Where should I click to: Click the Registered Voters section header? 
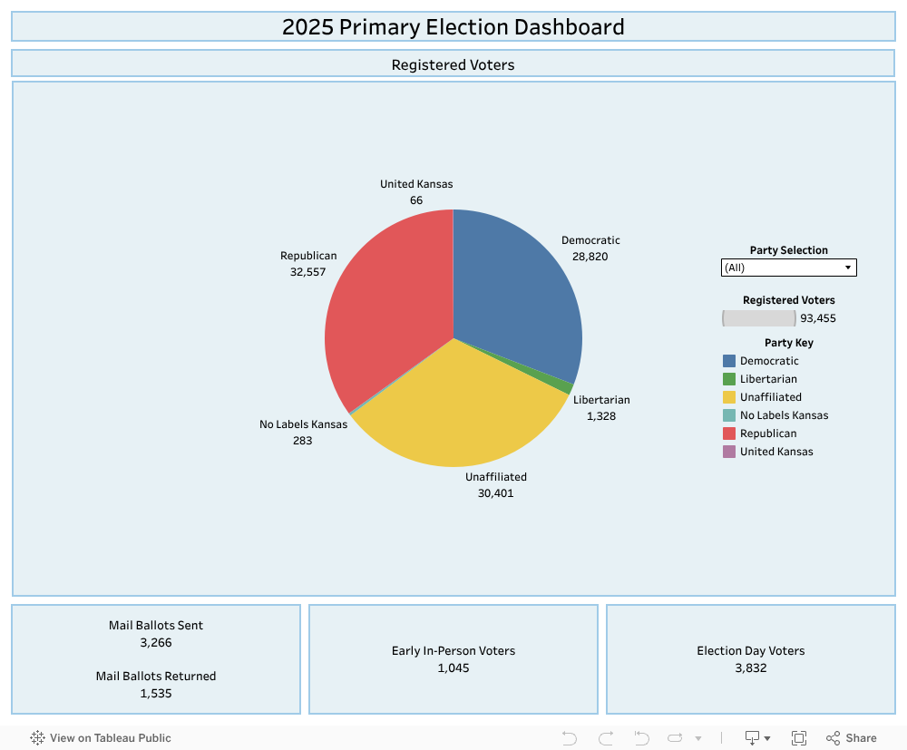click(453, 64)
